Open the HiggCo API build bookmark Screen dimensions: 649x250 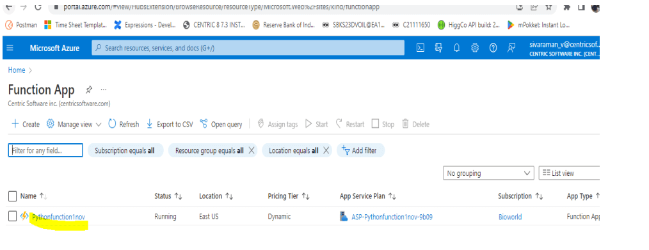click(x=469, y=25)
